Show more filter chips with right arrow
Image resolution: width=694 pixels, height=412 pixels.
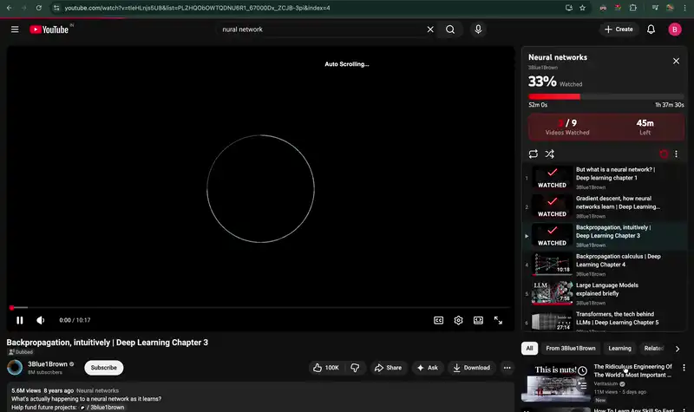pos(678,349)
